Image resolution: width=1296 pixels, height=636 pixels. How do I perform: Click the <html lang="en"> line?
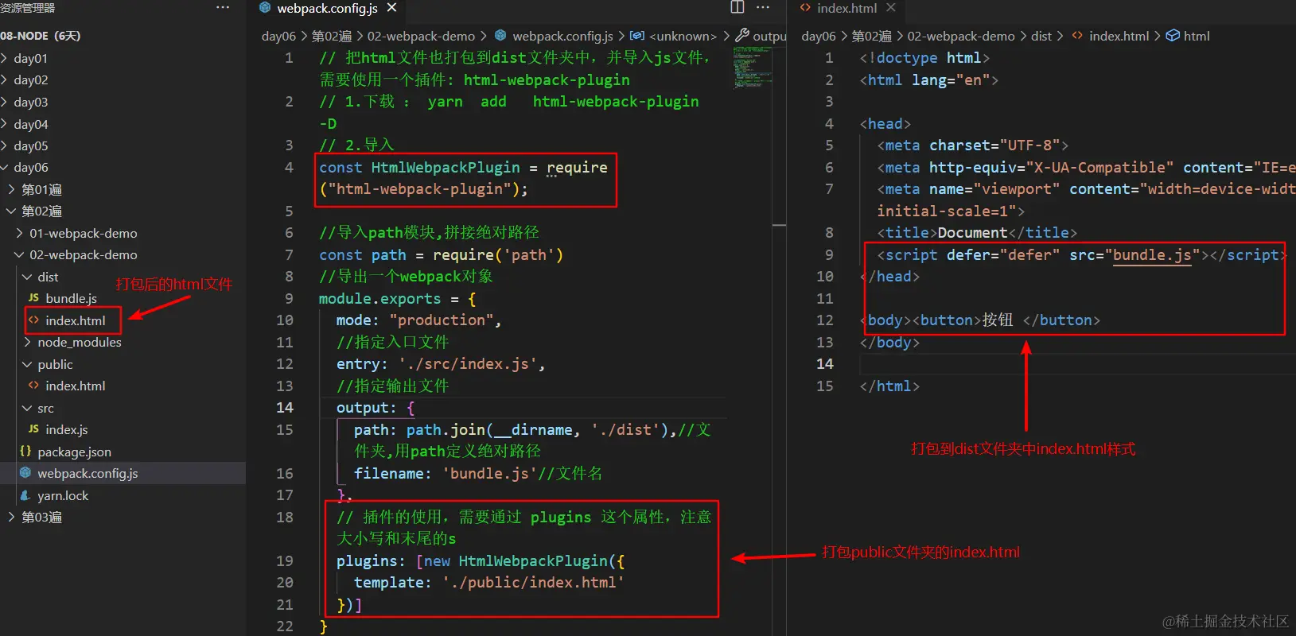pyautogui.click(x=928, y=80)
